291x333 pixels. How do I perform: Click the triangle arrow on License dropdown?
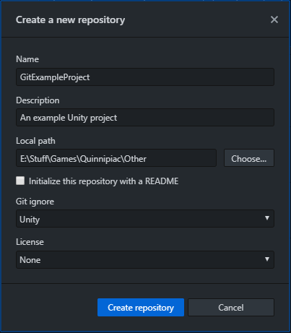tap(267, 259)
